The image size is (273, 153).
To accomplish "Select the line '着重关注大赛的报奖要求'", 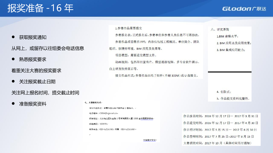I will (36, 71).
